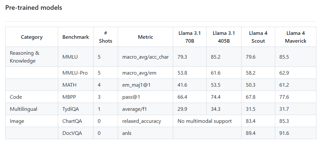
Task: Select the 91.6 DocVQA Maverick score
Action: pyautogui.click(x=284, y=133)
